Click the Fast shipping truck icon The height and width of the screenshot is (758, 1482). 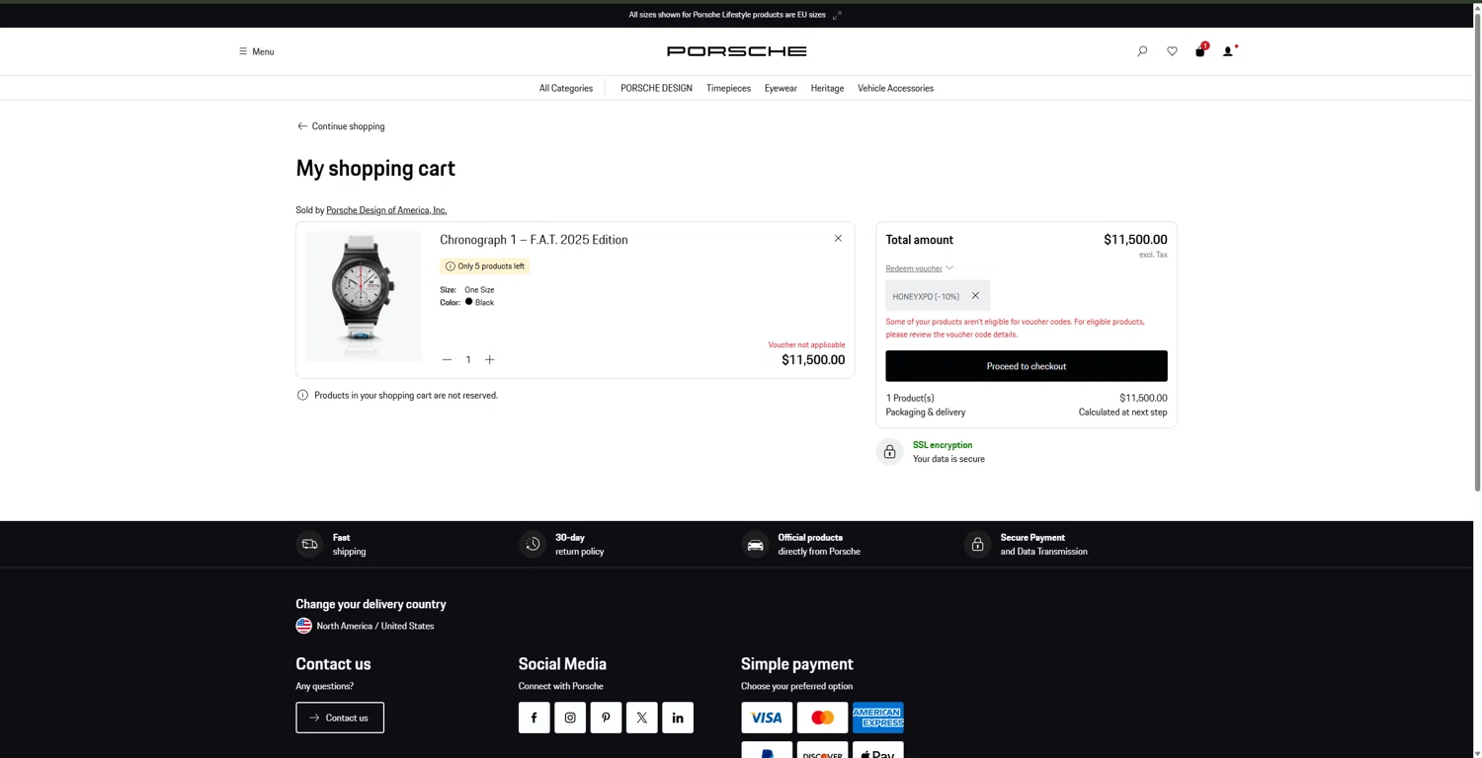(309, 544)
